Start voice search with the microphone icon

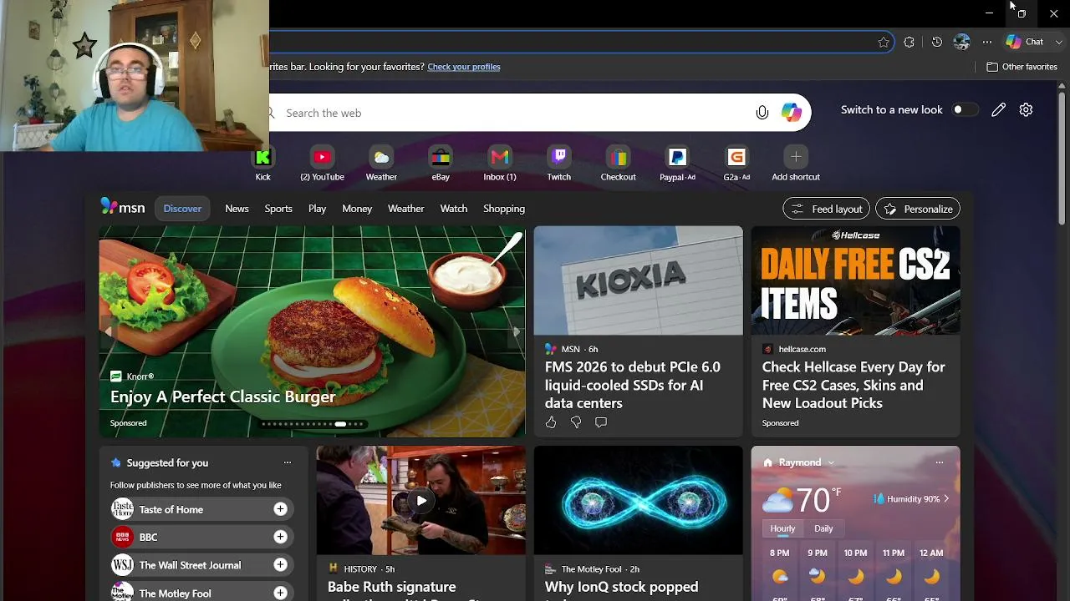762,113
